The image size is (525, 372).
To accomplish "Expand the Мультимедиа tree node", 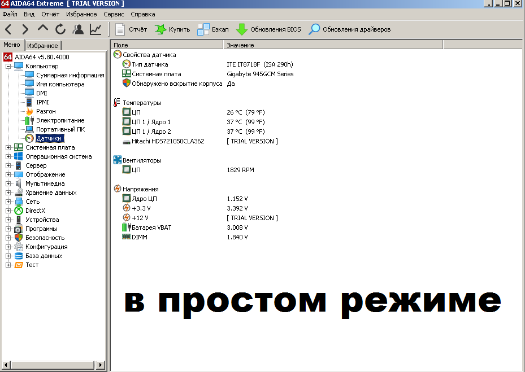I will pos(8,183).
